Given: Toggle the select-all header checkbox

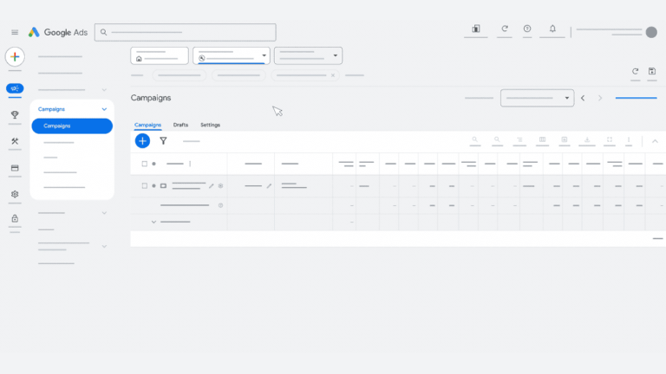Looking at the screenshot, I should tap(145, 164).
